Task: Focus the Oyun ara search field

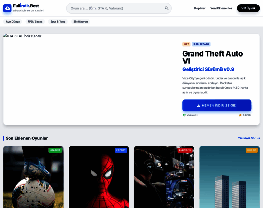Action: click(119, 8)
